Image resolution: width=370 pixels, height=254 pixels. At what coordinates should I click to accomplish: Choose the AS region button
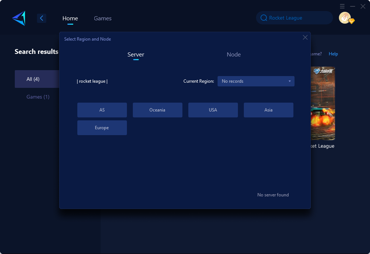point(102,110)
